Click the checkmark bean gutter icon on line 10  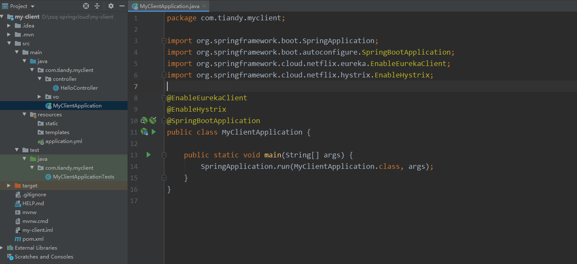tap(153, 121)
